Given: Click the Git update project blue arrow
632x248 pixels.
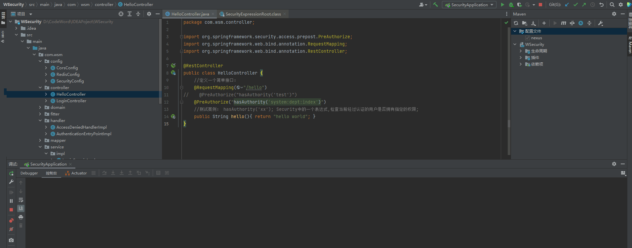Looking at the screenshot, I should click(x=567, y=5).
